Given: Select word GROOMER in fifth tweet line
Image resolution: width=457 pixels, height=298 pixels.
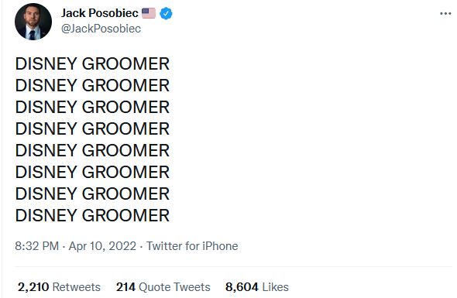Looking at the screenshot, I should [125, 151].
